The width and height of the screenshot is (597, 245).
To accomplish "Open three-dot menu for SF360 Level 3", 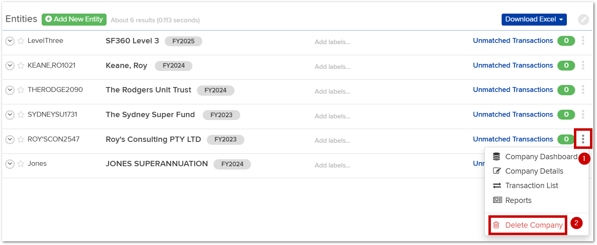I will click(583, 40).
